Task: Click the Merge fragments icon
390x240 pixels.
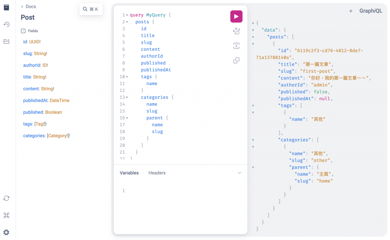Action: pyautogui.click(x=236, y=46)
